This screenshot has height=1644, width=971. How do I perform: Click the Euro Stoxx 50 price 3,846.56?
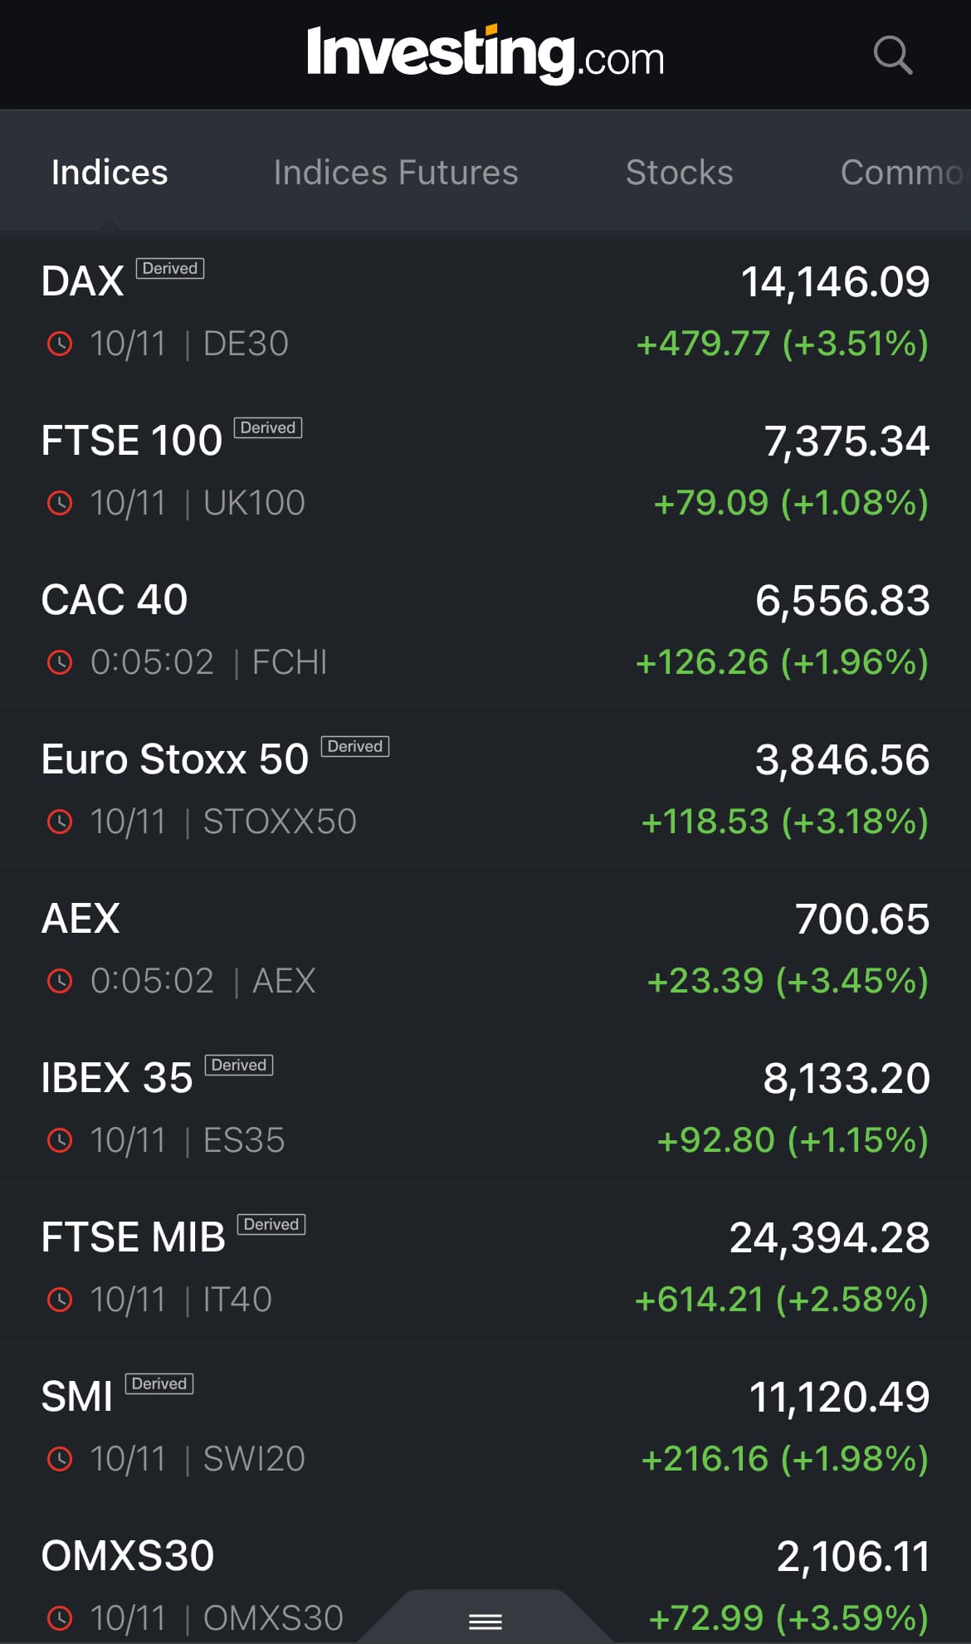tap(842, 760)
